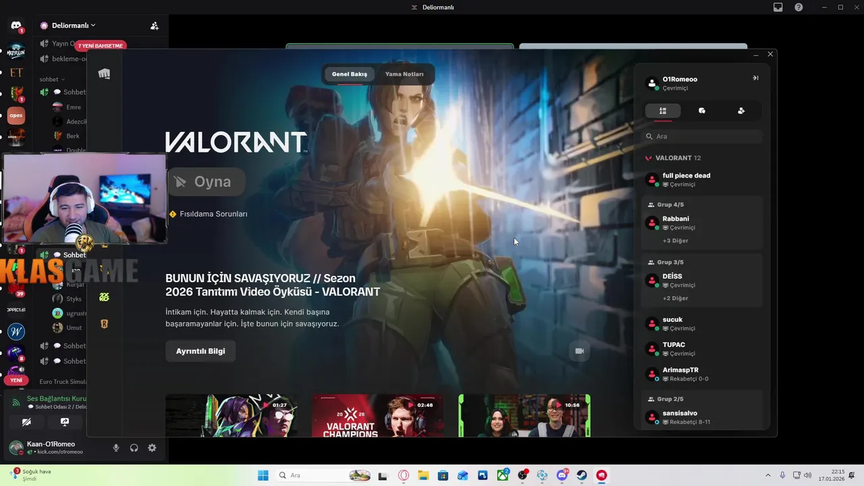This screenshot has width=864, height=486.
Task: Select friend ArimaspTR
Action: [x=702, y=374]
